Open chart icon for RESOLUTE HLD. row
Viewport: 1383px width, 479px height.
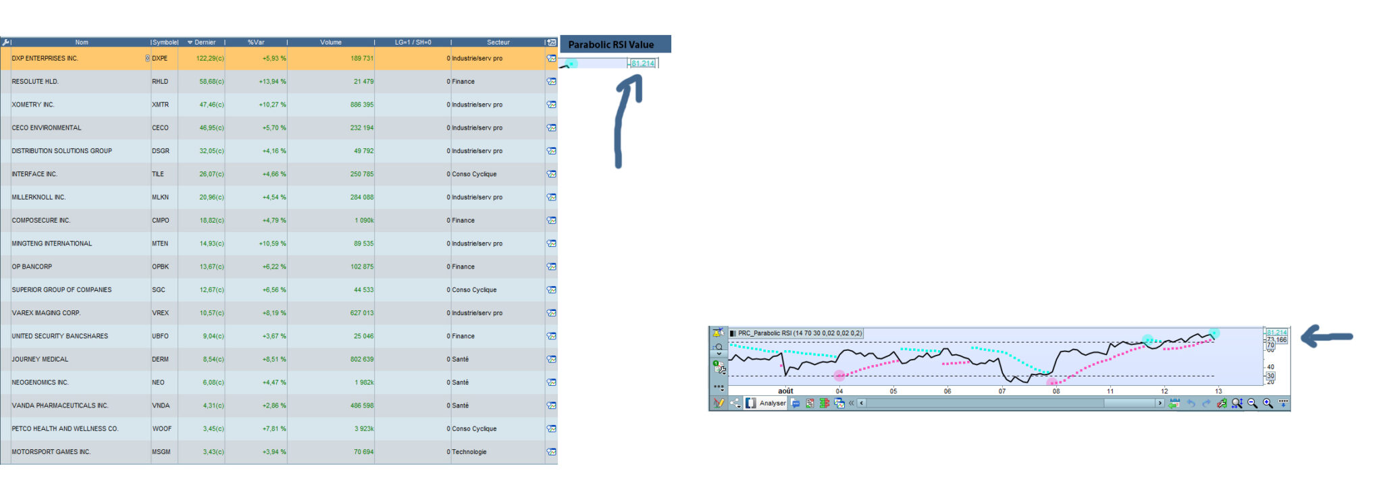click(552, 81)
